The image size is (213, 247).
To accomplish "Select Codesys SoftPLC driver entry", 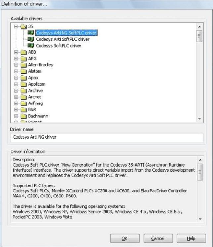I will (x=59, y=46).
